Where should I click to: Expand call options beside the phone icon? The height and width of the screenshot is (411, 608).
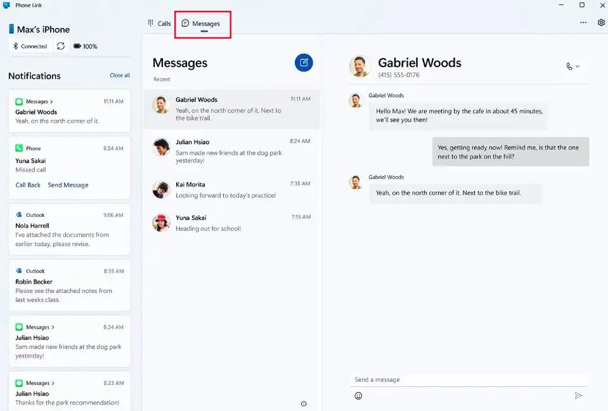[x=576, y=66]
